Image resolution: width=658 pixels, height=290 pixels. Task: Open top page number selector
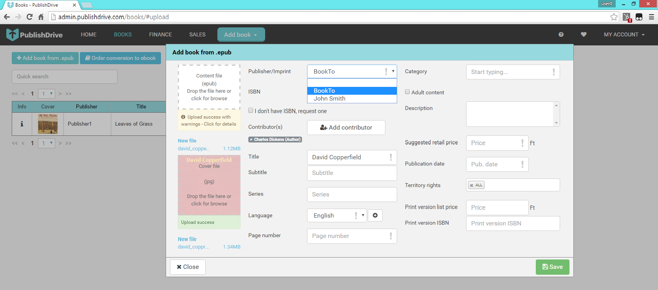(x=47, y=94)
